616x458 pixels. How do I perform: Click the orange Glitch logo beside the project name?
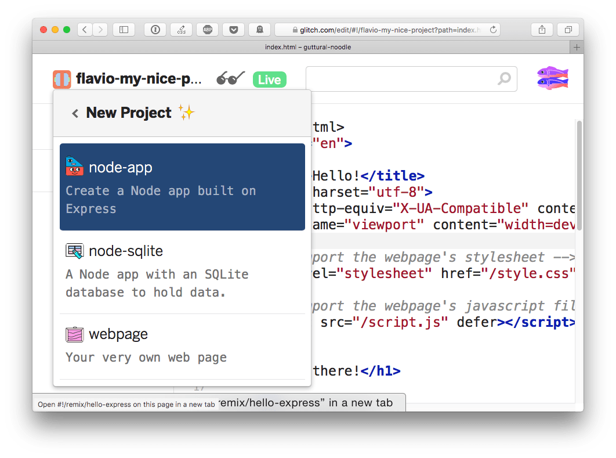click(x=61, y=78)
